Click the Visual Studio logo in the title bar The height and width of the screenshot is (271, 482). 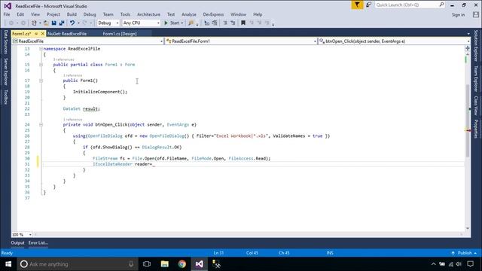(x=8, y=6)
